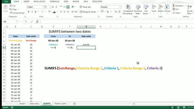Open Clipboard dialog launcher
The height and width of the screenshot is (109, 194).
pyautogui.click(x=25, y=17)
